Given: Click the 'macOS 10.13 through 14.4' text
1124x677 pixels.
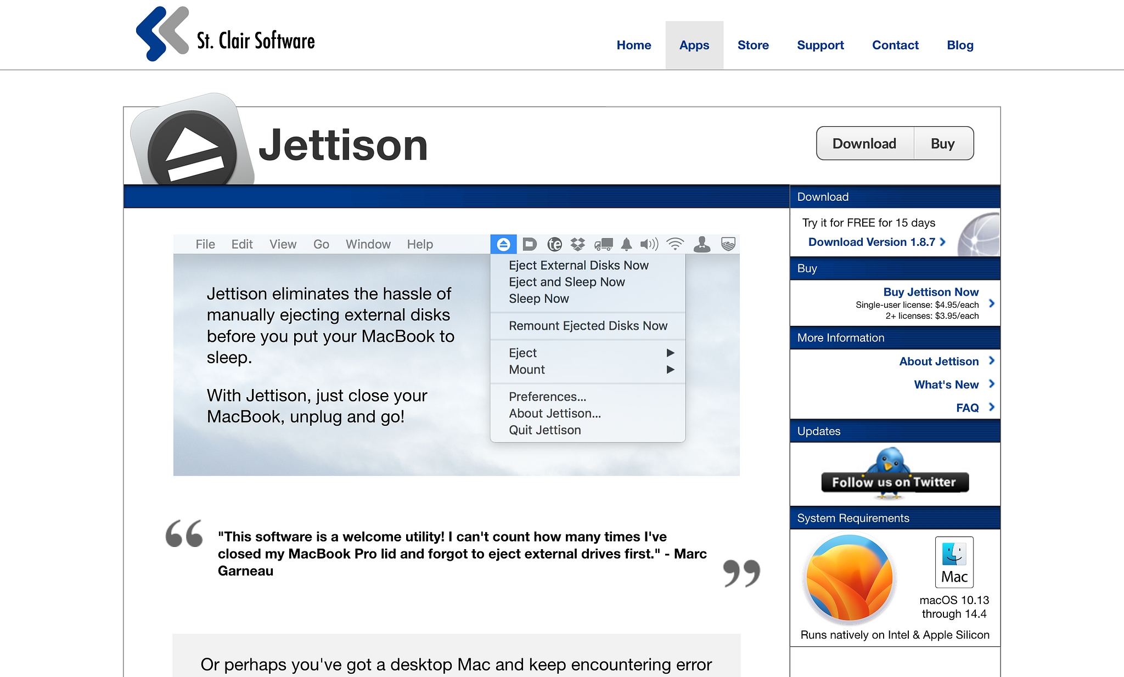Looking at the screenshot, I should [x=954, y=607].
